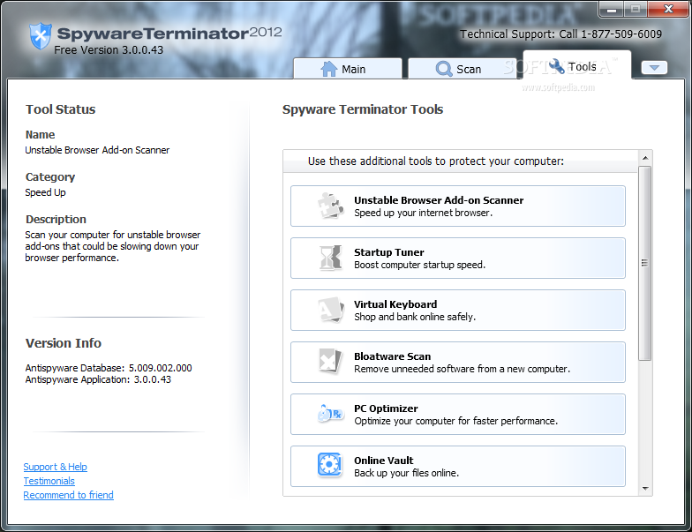Open the Main tab
The width and height of the screenshot is (692, 532).
tap(348, 69)
